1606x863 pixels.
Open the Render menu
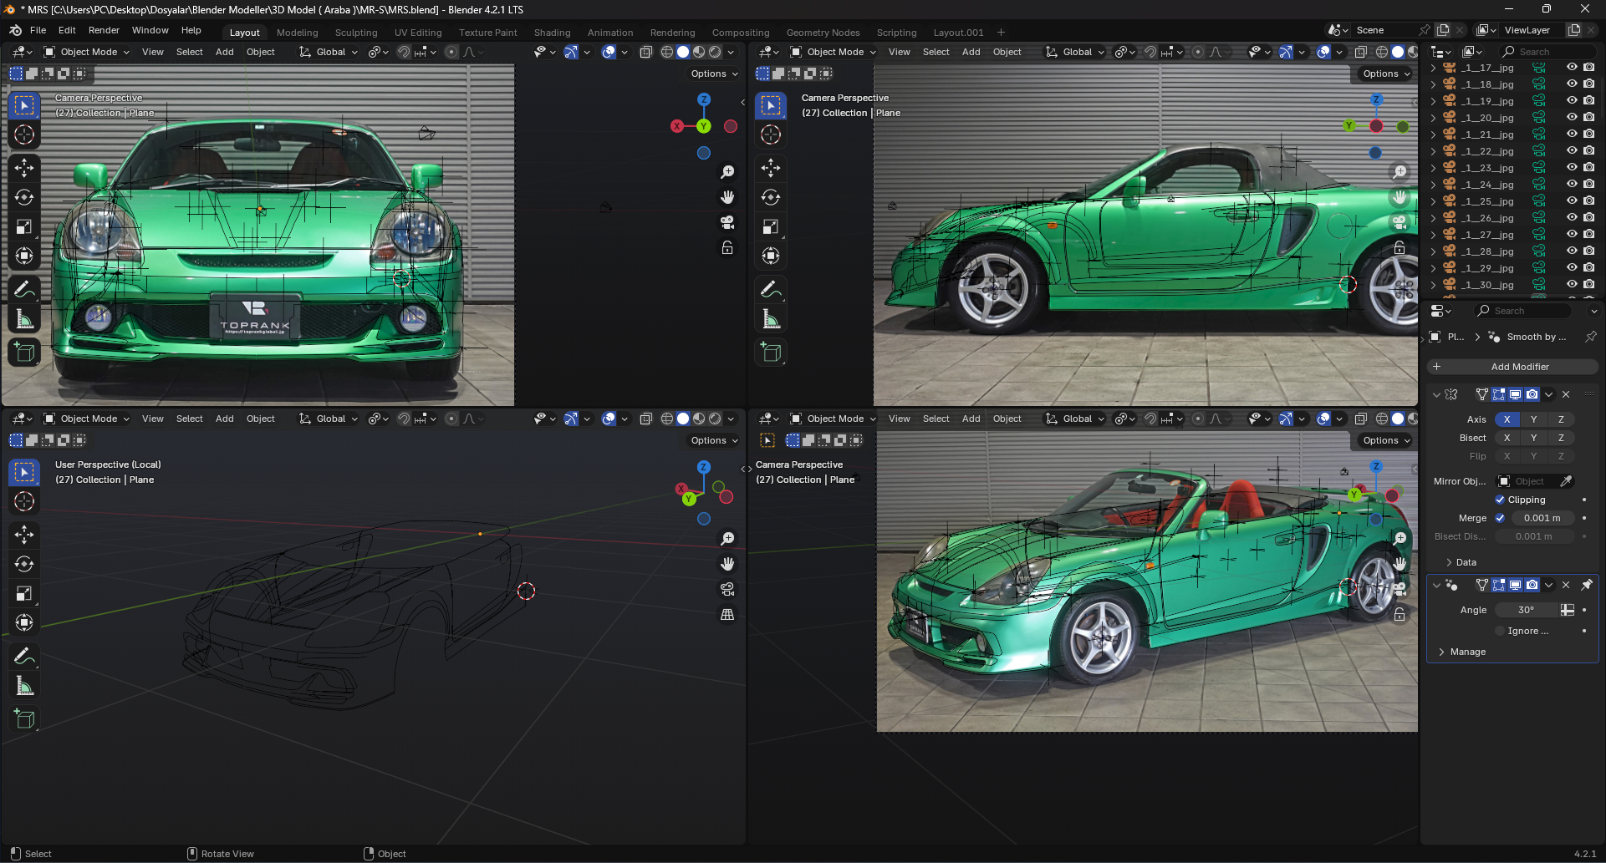point(104,30)
